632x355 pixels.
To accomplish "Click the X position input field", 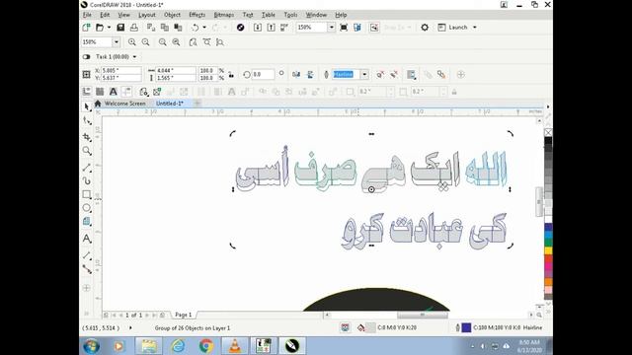I will [120, 70].
